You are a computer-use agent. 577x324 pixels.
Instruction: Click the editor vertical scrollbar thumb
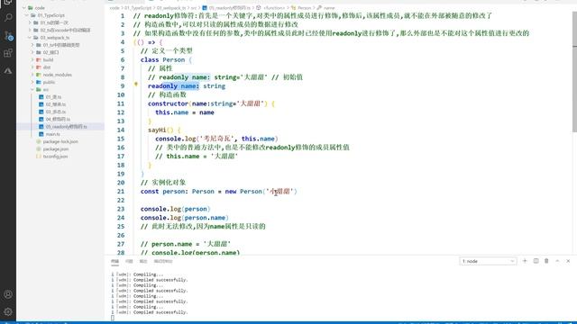574,72
